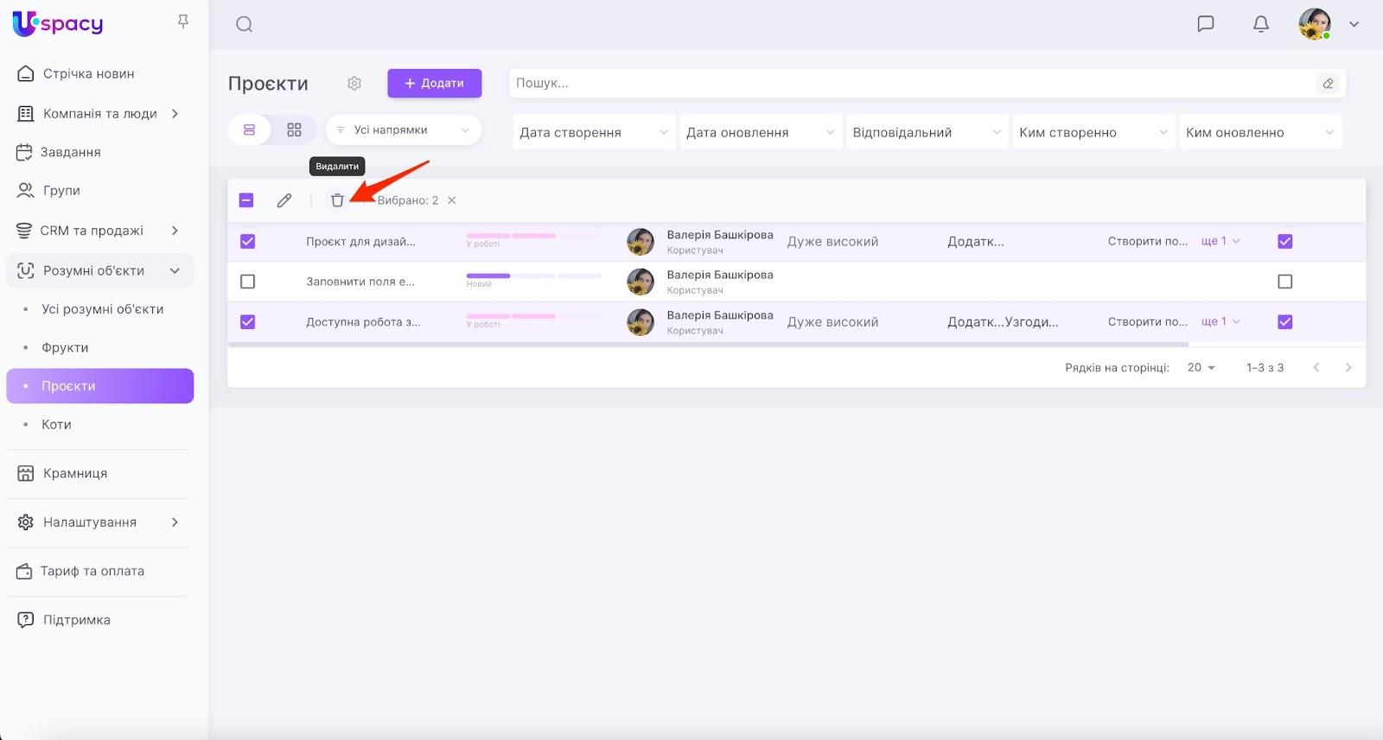Open the notifications bell
Viewport: 1383px width, 740px height.
[1261, 24]
